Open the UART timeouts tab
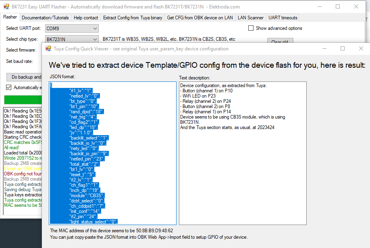The height and width of the screenshot is (248, 370). pos(283,18)
